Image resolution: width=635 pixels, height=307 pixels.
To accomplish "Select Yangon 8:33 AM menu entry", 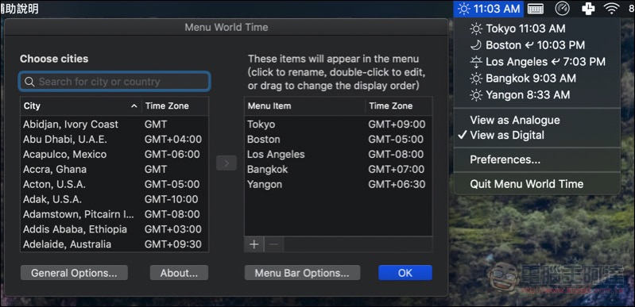I will [x=537, y=95].
